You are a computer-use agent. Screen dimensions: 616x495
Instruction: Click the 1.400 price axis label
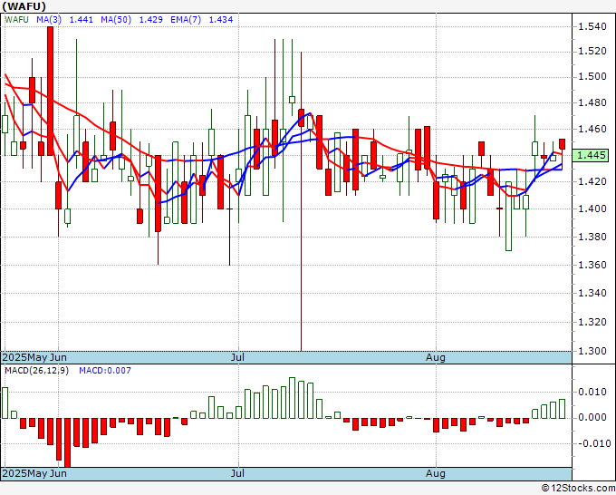[592, 209]
